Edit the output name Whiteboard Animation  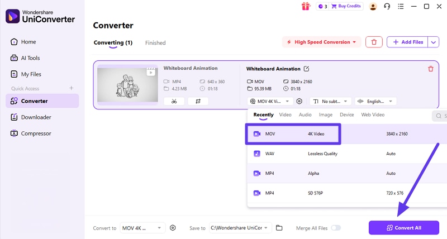pos(306,69)
